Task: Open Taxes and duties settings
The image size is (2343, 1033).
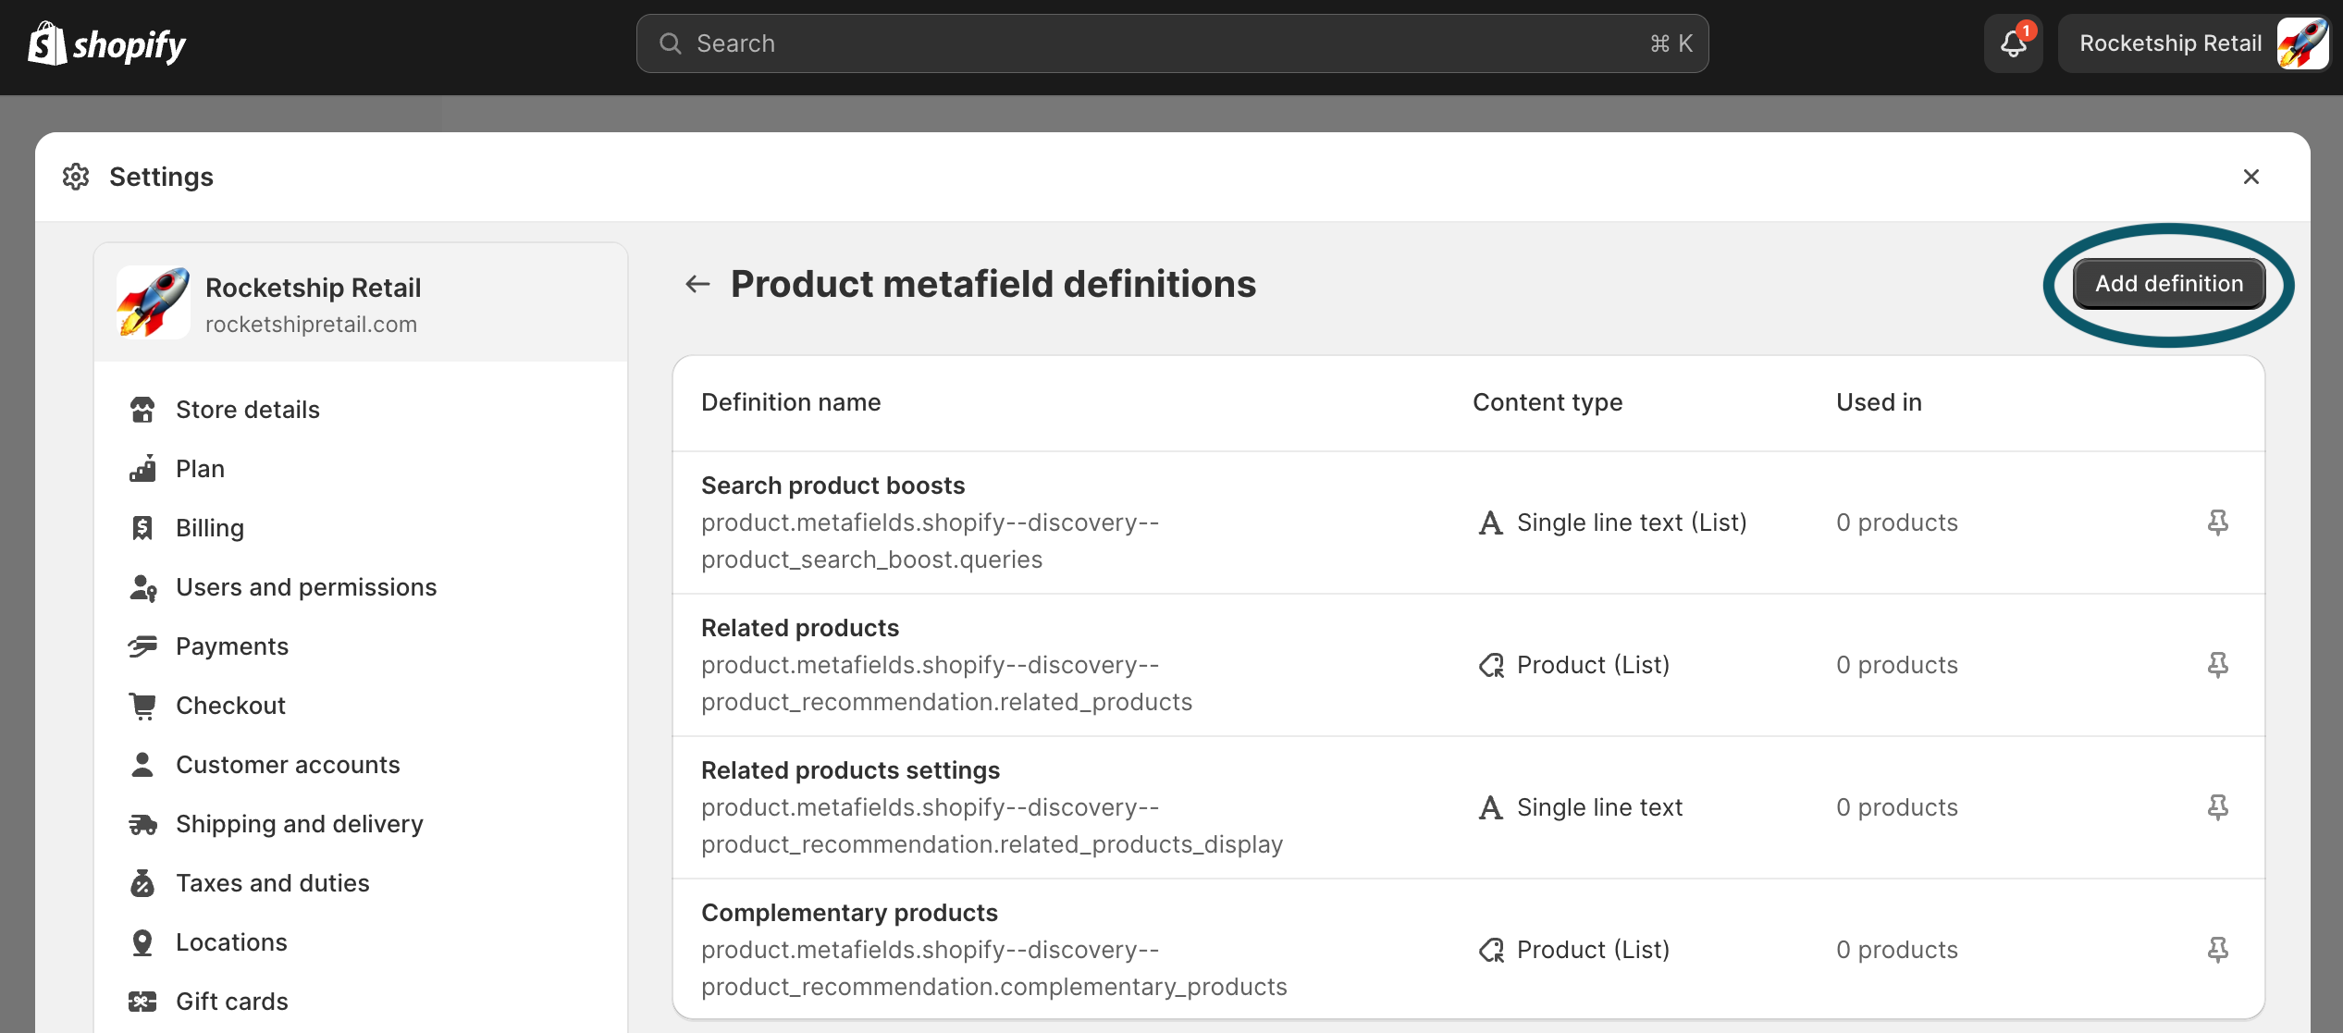Action: click(272, 883)
